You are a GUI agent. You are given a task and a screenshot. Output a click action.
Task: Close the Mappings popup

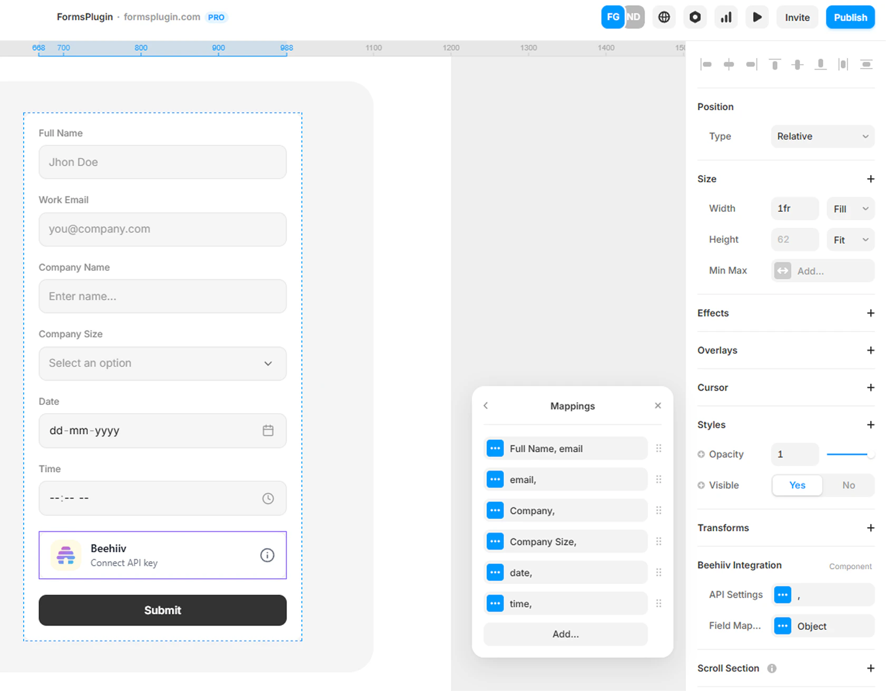[x=658, y=405]
